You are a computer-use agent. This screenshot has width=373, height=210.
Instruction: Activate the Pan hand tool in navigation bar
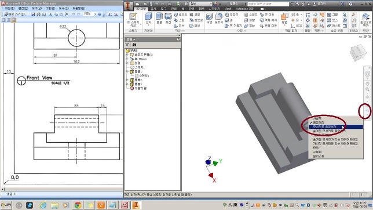[367, 84]
